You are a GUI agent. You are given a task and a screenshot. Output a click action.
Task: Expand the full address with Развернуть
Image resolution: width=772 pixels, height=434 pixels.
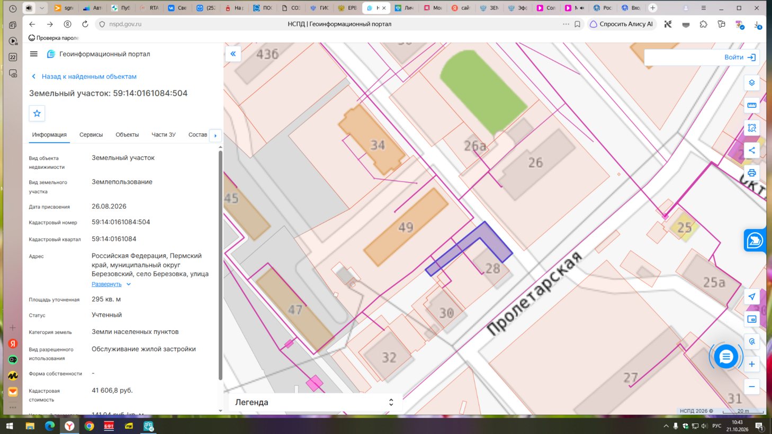111,284
